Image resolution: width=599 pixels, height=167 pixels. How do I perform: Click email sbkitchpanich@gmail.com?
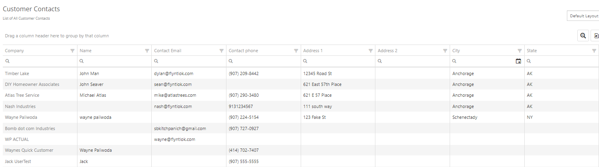click(180, 128)
